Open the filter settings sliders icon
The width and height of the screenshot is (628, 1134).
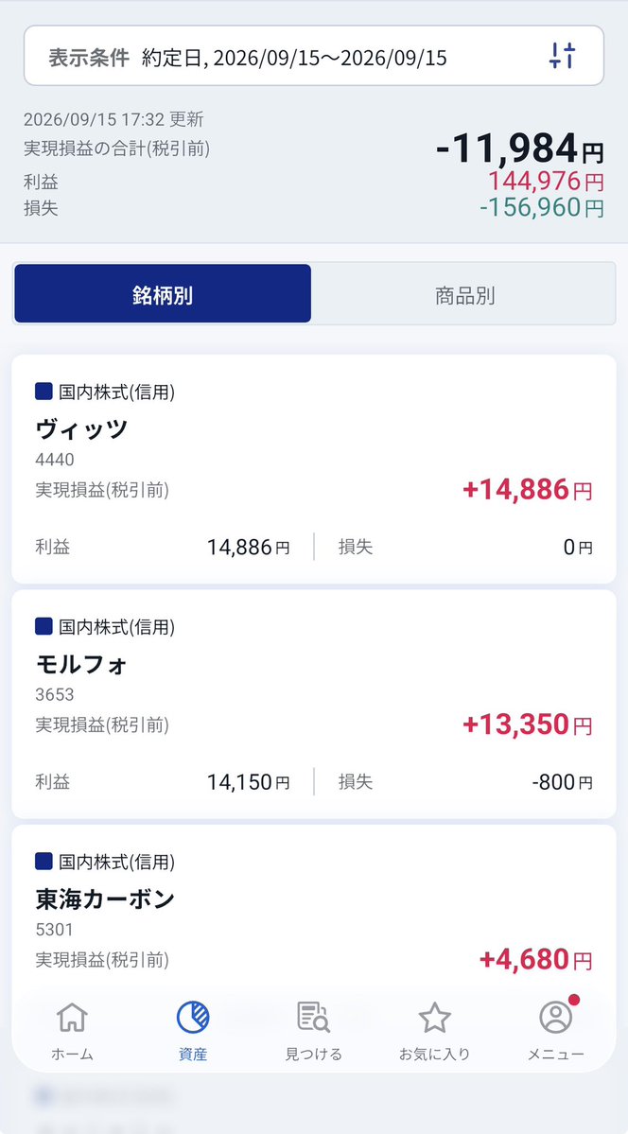coord(562,56)
